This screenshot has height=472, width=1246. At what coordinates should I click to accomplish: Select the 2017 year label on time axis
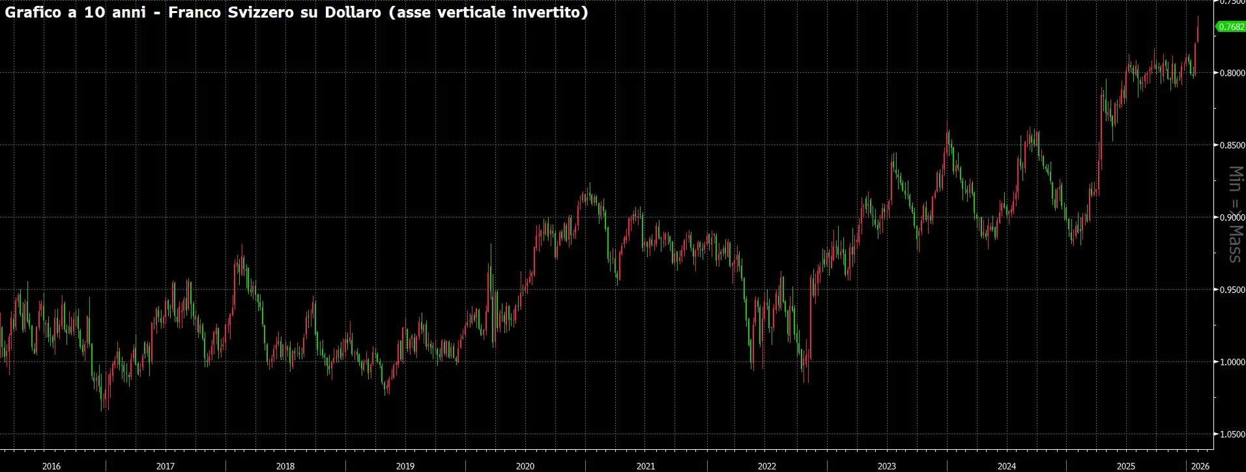[166, 466]
